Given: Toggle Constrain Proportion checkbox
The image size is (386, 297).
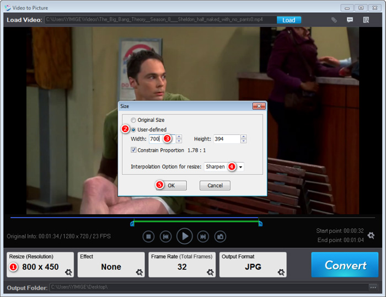Looking at the screenshot, I should click(x=133, y=150).
